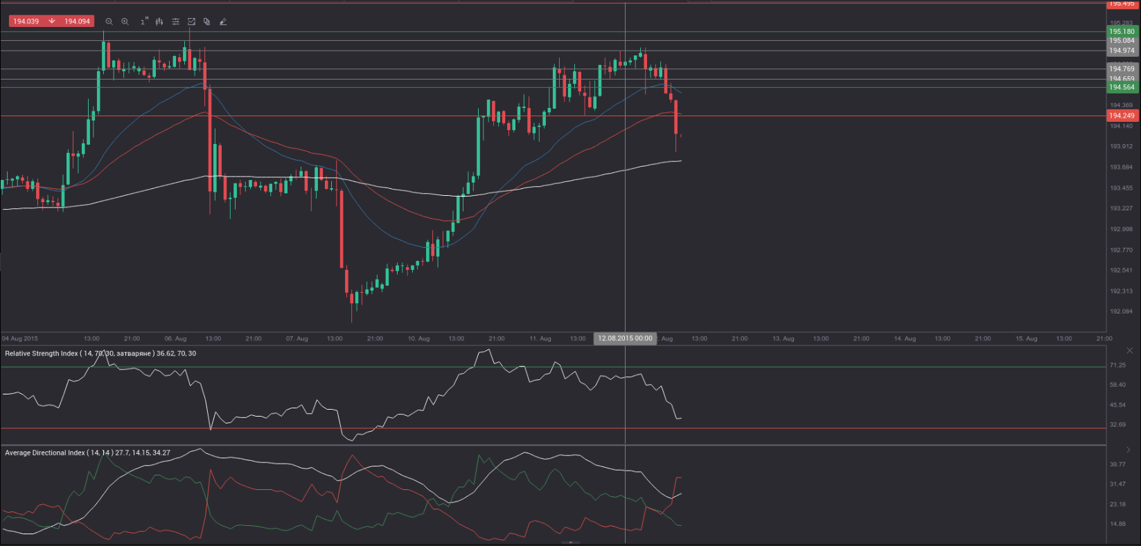The image size is (1141, 546).
Task: Click the copy/duplicate chart icon
Action: [207, 21]
